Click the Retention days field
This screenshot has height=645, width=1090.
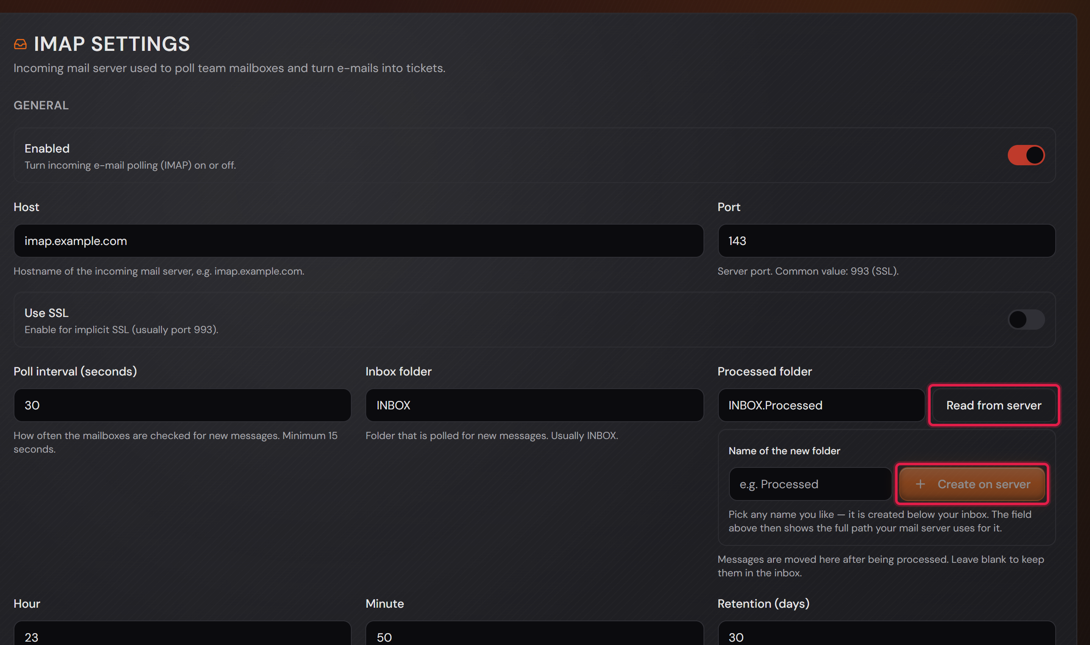tap(887, 633)
